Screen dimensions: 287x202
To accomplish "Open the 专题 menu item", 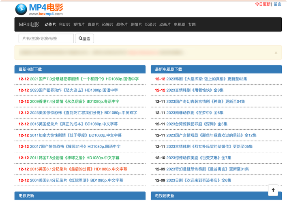I will 192,25.
